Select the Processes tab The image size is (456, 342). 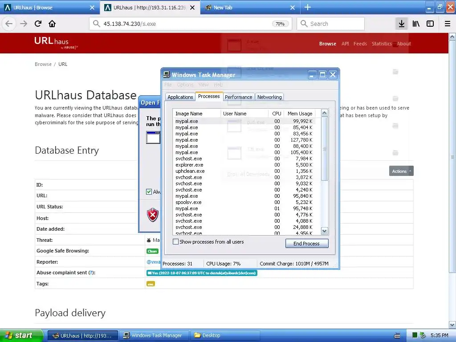209,96
